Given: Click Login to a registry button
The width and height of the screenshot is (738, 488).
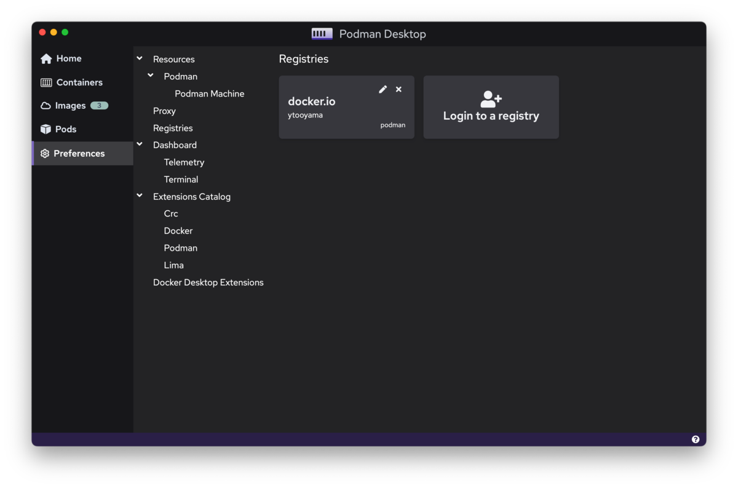Looking at the screenshot, I should [491, 107].
